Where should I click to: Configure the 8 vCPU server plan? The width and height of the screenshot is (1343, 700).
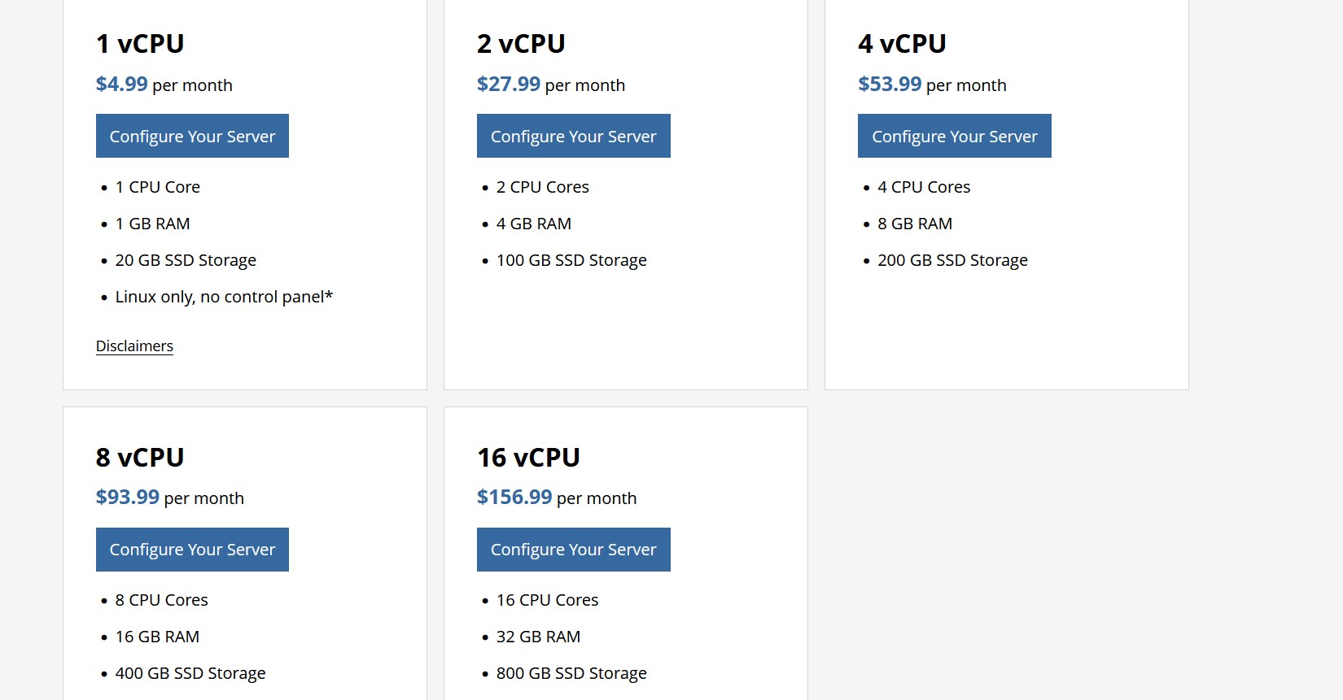point(192,550)
